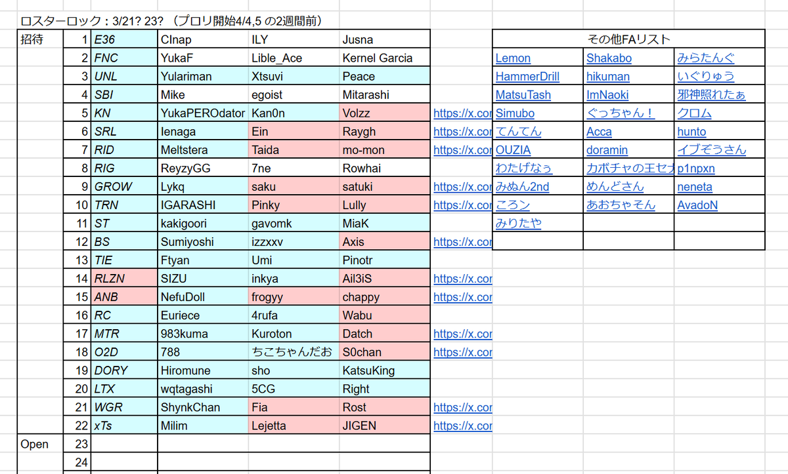Image resolution: width=788 pixels, height=474 pixels.
Task: Select the E36 team cell
Action: pyautogui.click(x=124, y=39)
